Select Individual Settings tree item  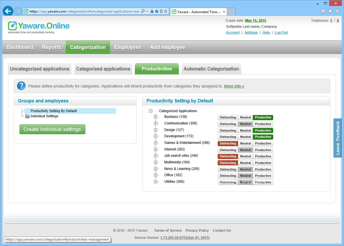click(x=44, y=116)
